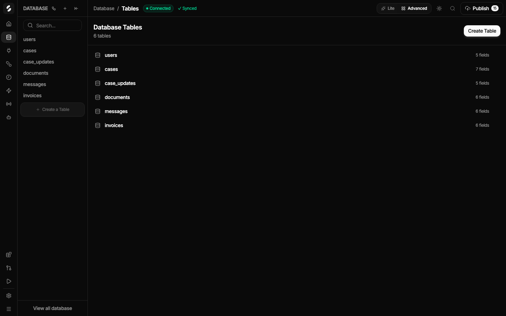Toggle the light/dark theme sun icon
This screenshot has height=316, width=506.
tap(439, 8)
